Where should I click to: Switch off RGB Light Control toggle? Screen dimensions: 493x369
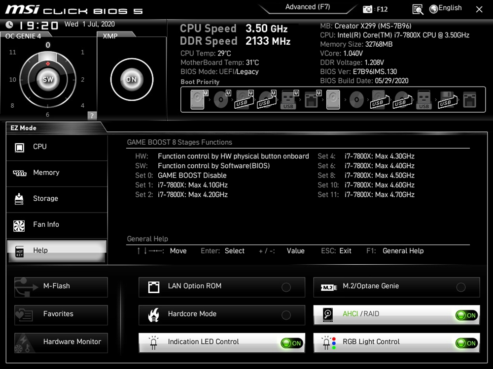coord(466,343)
